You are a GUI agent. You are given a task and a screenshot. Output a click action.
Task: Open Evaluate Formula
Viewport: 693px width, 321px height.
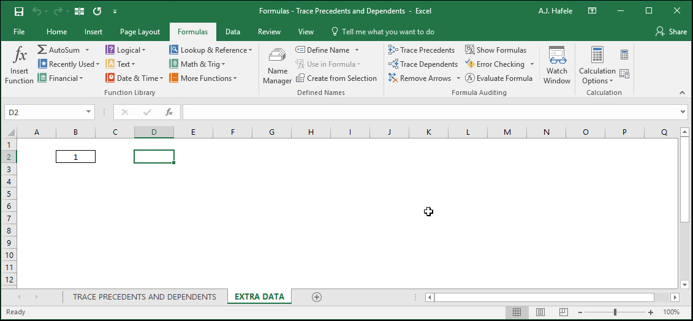click(x=499, y=78)
